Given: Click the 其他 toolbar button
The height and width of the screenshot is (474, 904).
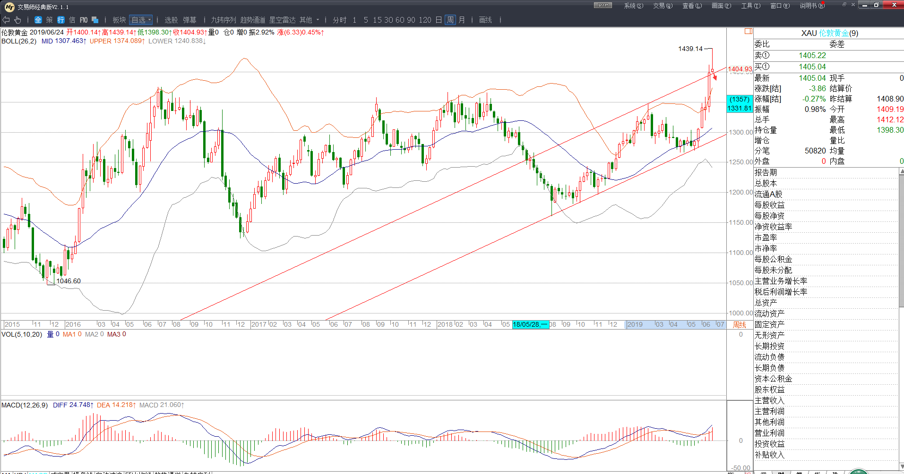Looking at the screenshot, I should tap(306, 20).
